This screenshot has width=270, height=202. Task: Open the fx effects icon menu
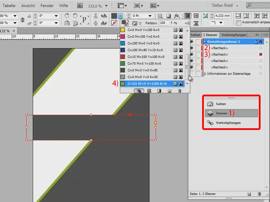177,16
